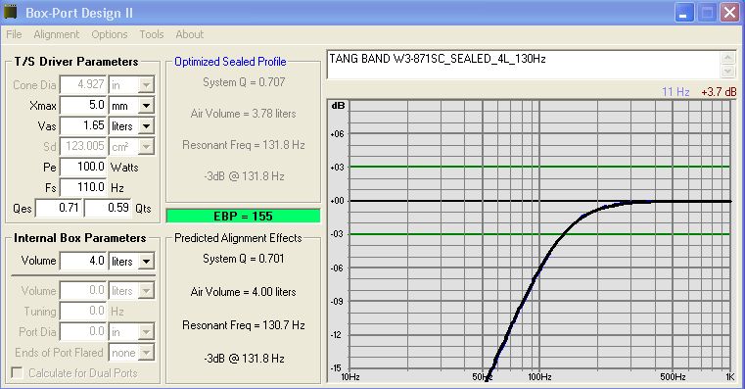Expand the Cone Dia unit dropdown (in)

point(146,84)
